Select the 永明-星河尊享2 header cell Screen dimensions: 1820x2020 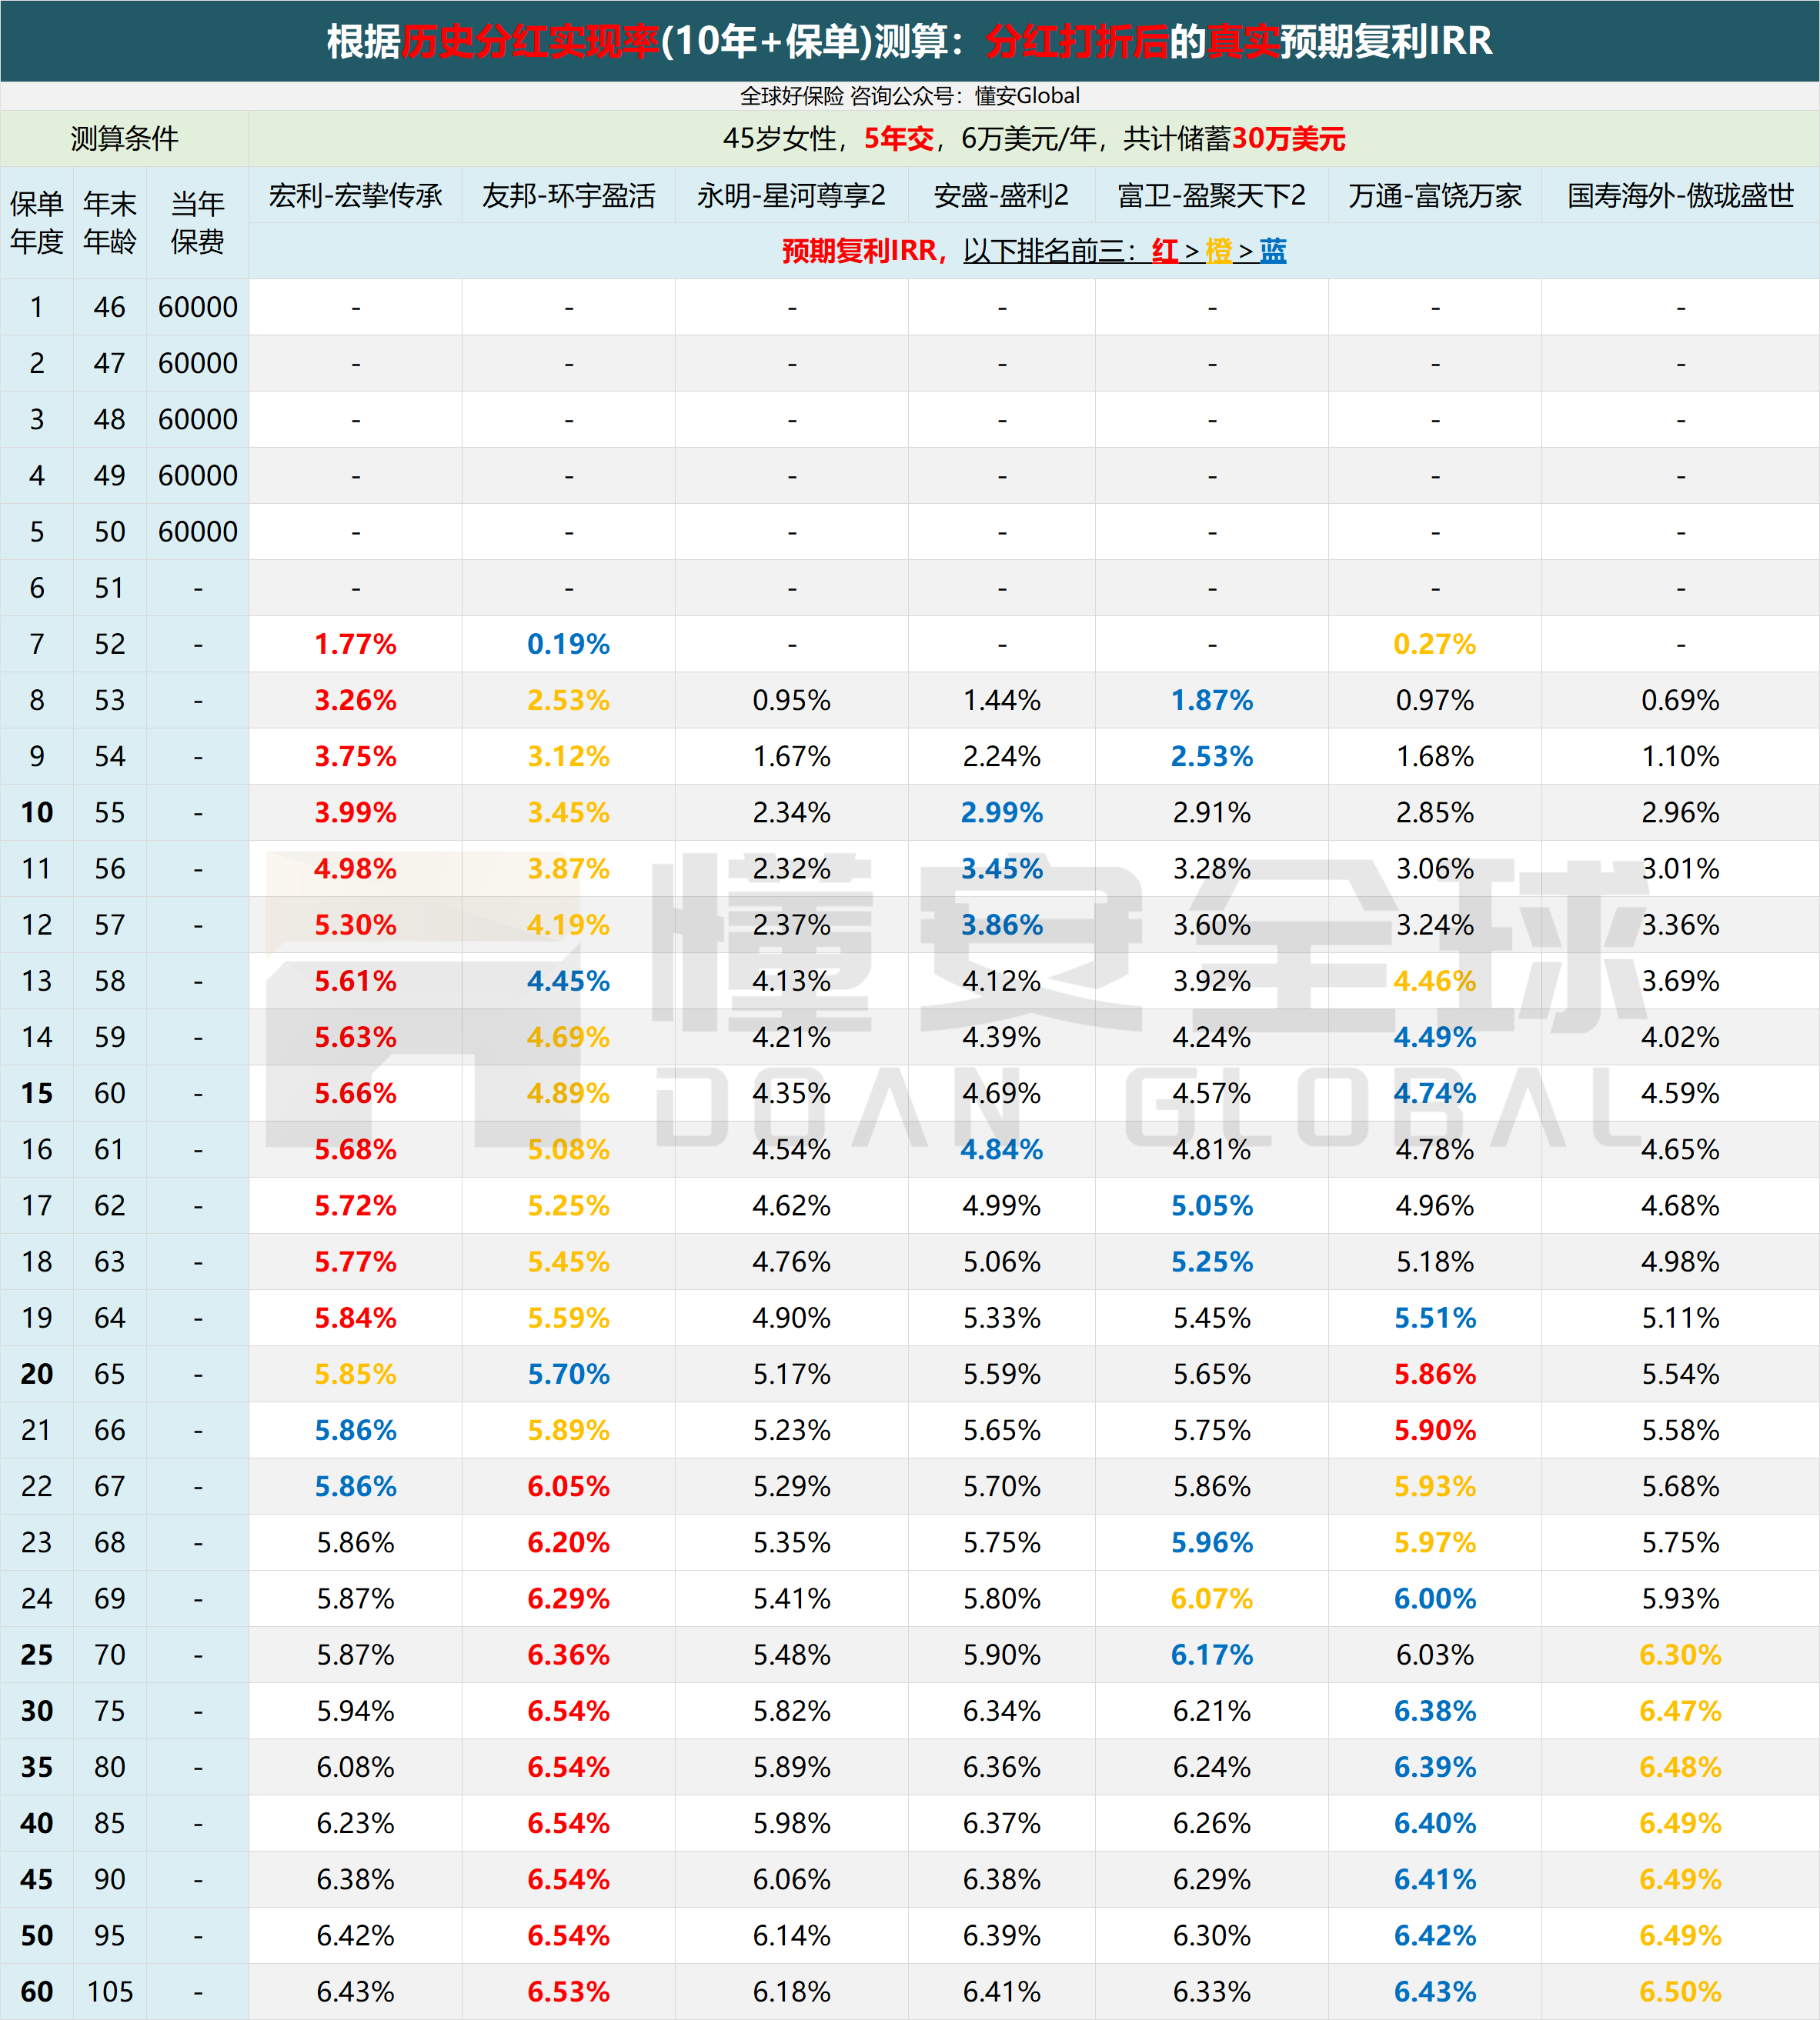(x=791, y=196)
